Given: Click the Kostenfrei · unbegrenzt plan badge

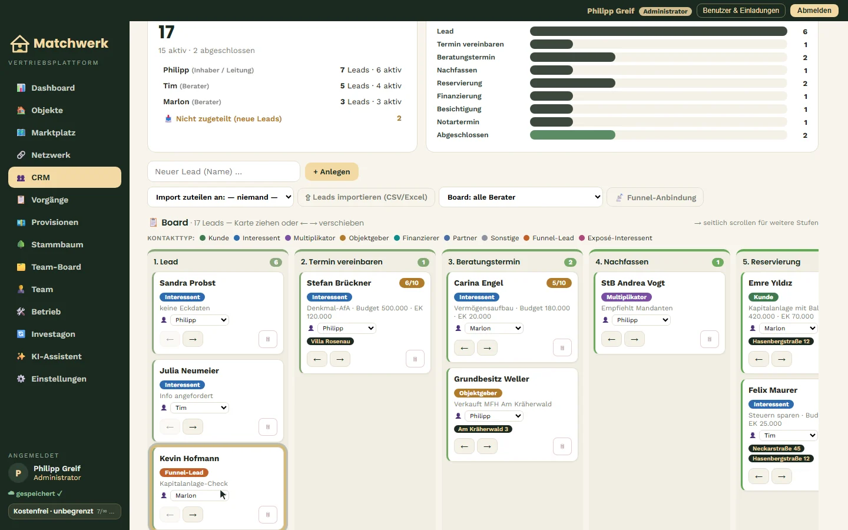Looking at the screenshot, I should coord(65,511).
